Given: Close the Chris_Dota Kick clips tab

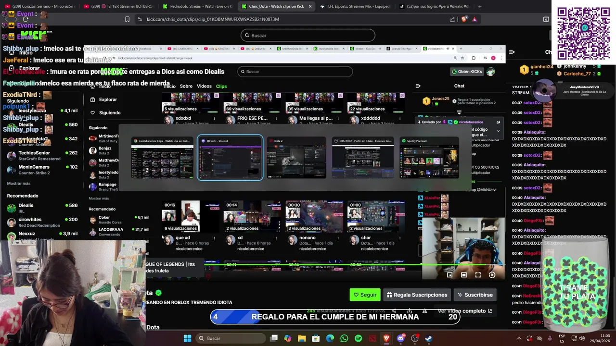Looking at the screenshot, I should (x=310, y=6).
